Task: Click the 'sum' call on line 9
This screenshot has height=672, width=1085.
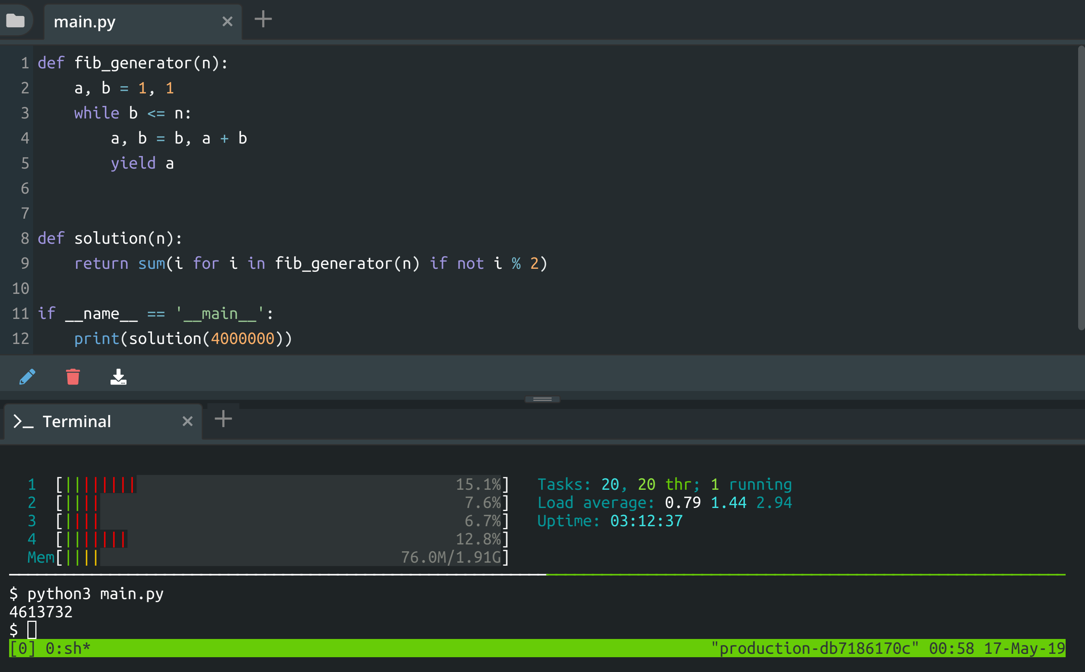Action: 151,263
